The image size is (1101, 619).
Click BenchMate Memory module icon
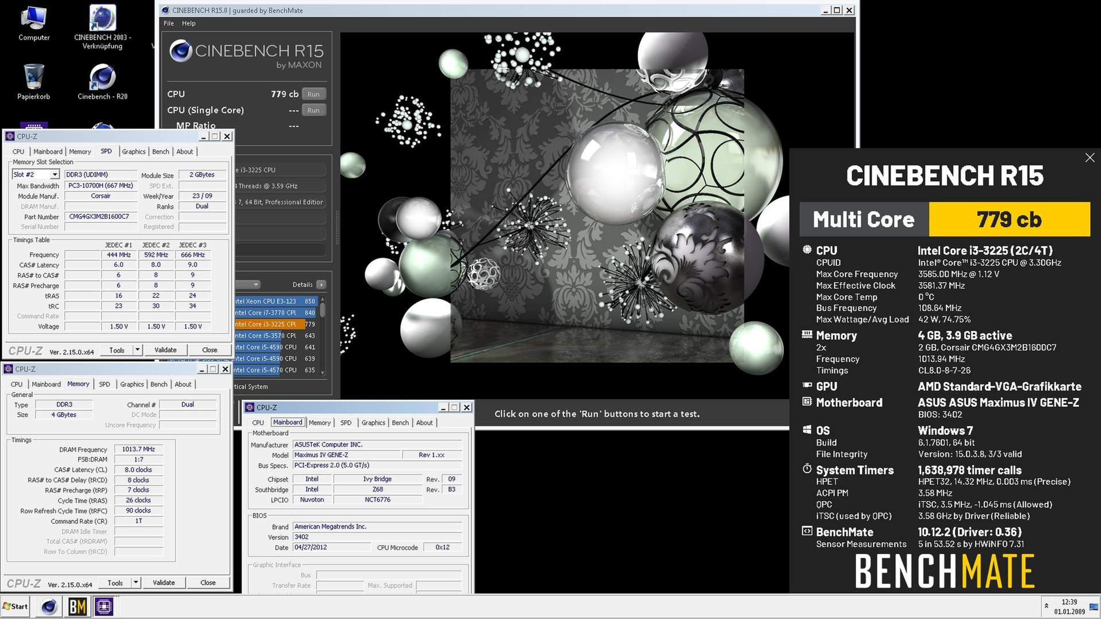click(x=807, y=335)
